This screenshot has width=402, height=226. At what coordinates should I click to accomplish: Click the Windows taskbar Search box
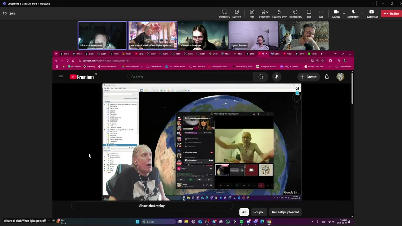tap(159, 222)
